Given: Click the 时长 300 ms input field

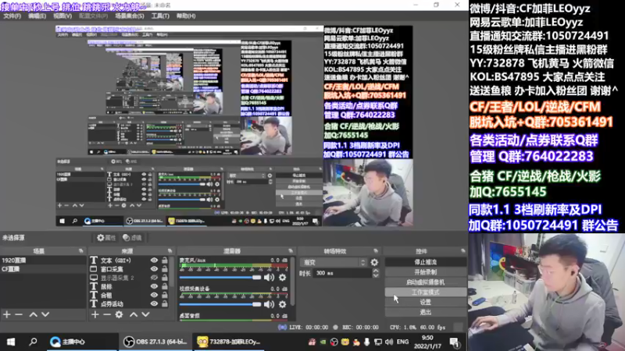Looking at the screenshot, I should 342,273.
